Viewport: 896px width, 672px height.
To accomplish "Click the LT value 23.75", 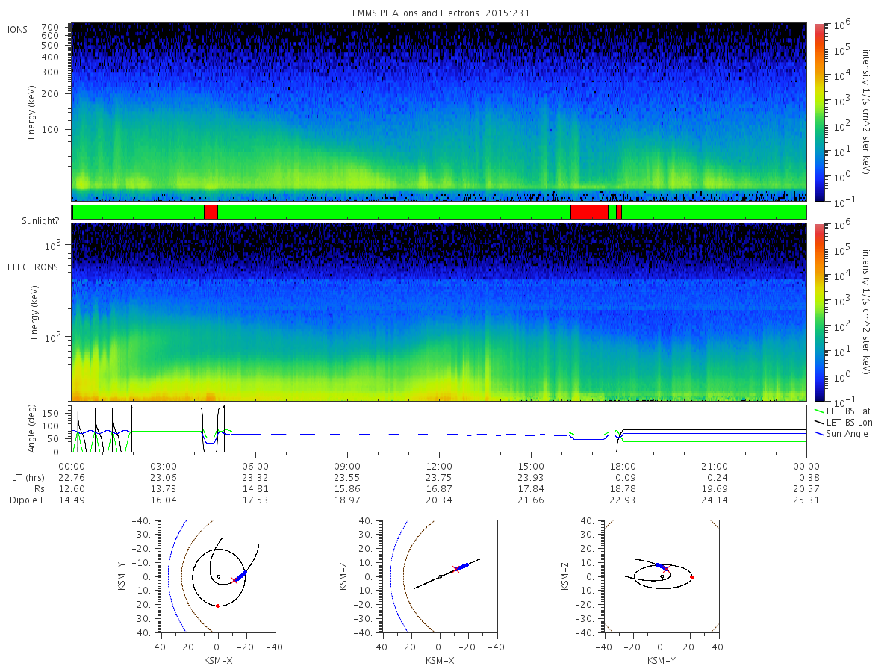I will 439,477.
